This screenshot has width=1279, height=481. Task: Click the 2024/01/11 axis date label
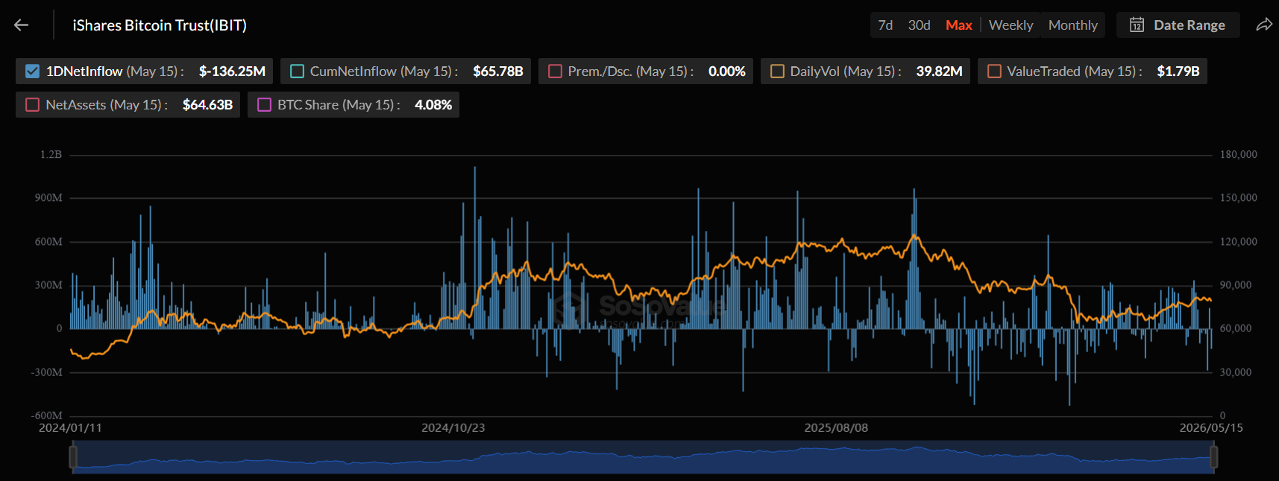click(70, 428)
